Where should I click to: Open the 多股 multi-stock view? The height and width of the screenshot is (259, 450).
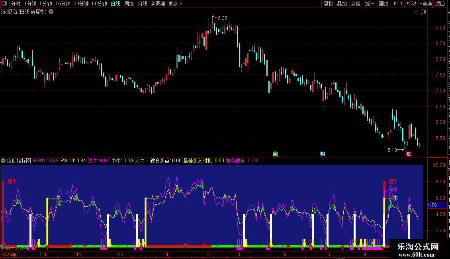356,4
